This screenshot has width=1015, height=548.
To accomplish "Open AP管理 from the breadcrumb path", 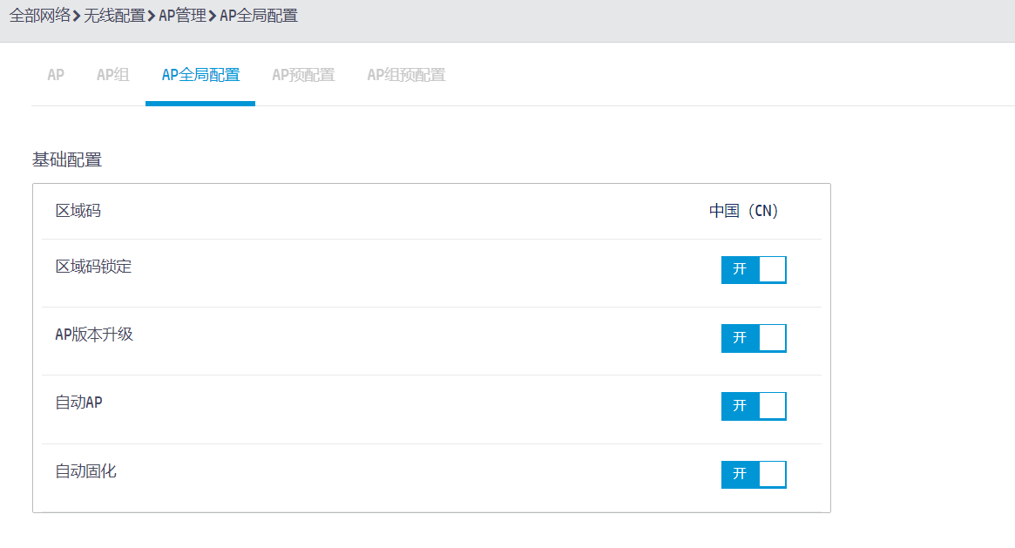I will click(182, 16).
